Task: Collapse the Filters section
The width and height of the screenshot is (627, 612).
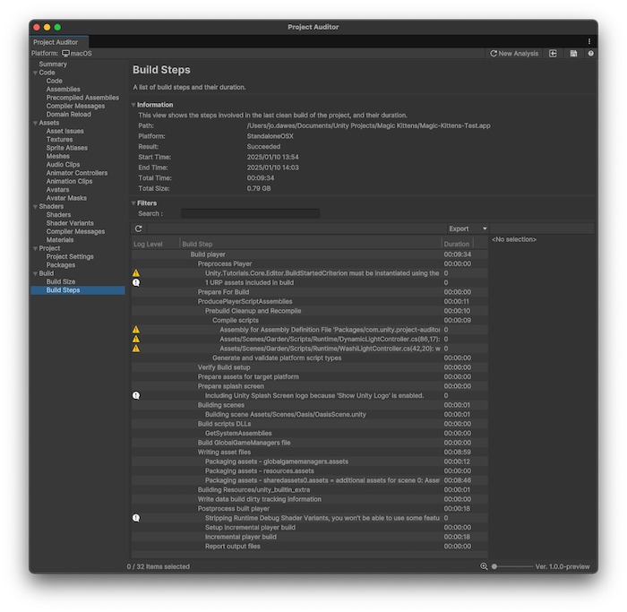Action: [x=133, y=203]
